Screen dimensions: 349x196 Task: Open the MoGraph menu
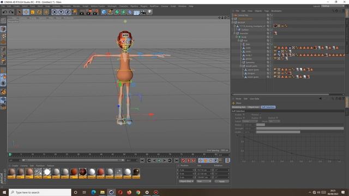112,6
